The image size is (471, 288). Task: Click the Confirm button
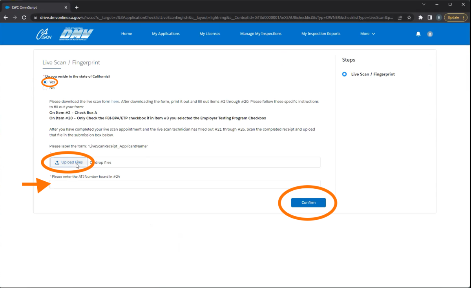coord(308,202)
